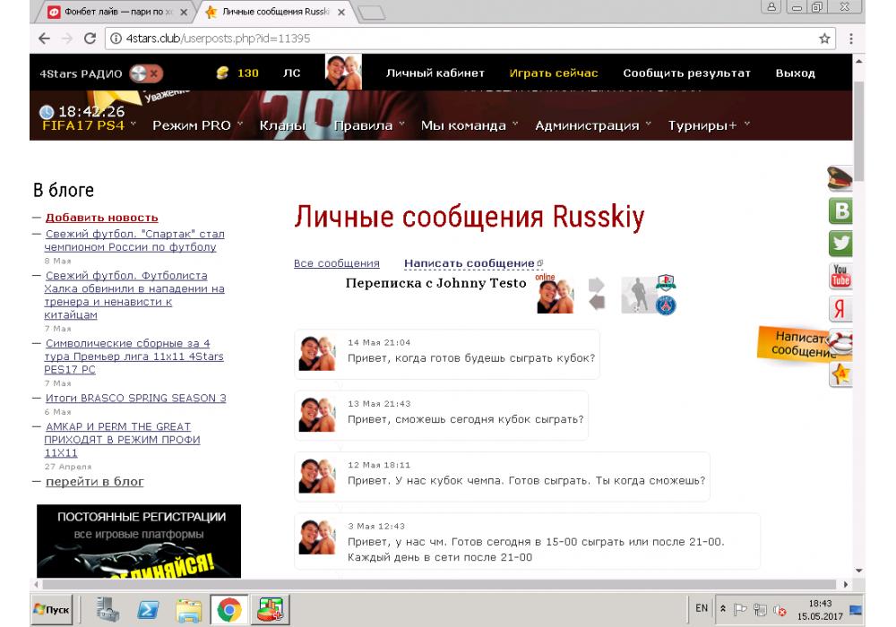Expand the Администрация dropdown menu
This screenshot has width=896, height=627.
pyautogui.click(x=593, y=126)
